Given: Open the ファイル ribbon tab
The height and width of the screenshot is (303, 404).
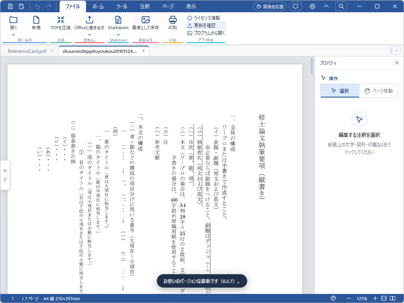Looking at the screenshot, I should (73, 6).
